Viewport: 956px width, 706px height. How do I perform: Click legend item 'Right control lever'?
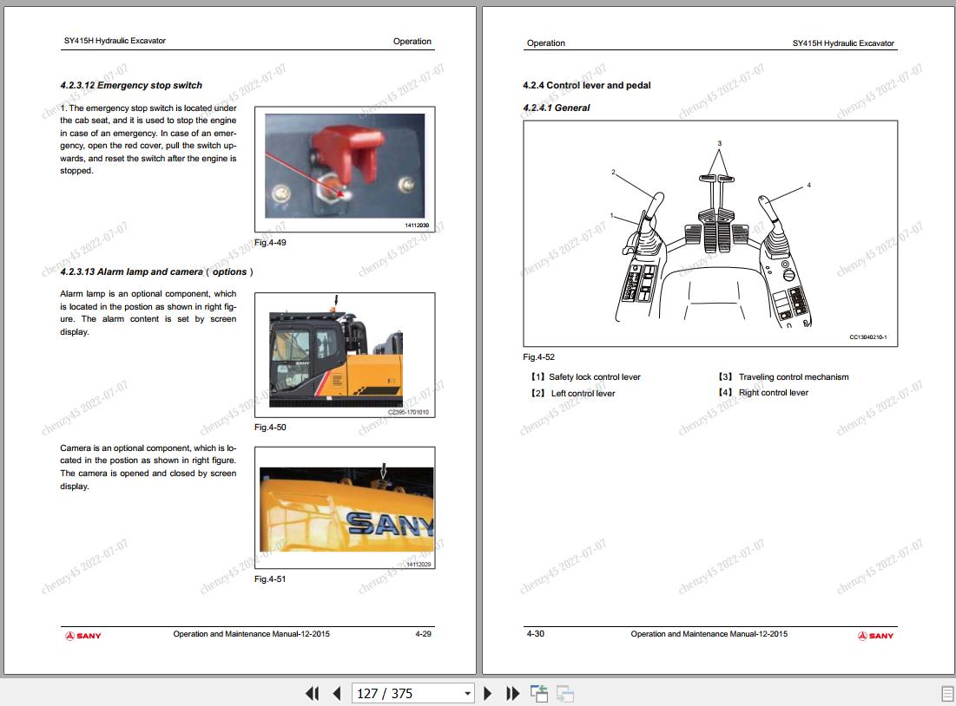(x=773, y=393)
